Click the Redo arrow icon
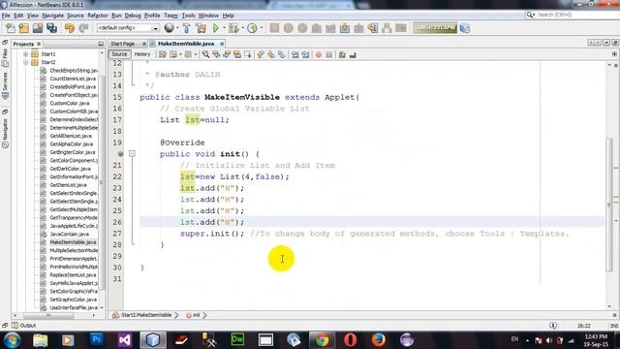 pyautogui.click(x=83, y=28)
